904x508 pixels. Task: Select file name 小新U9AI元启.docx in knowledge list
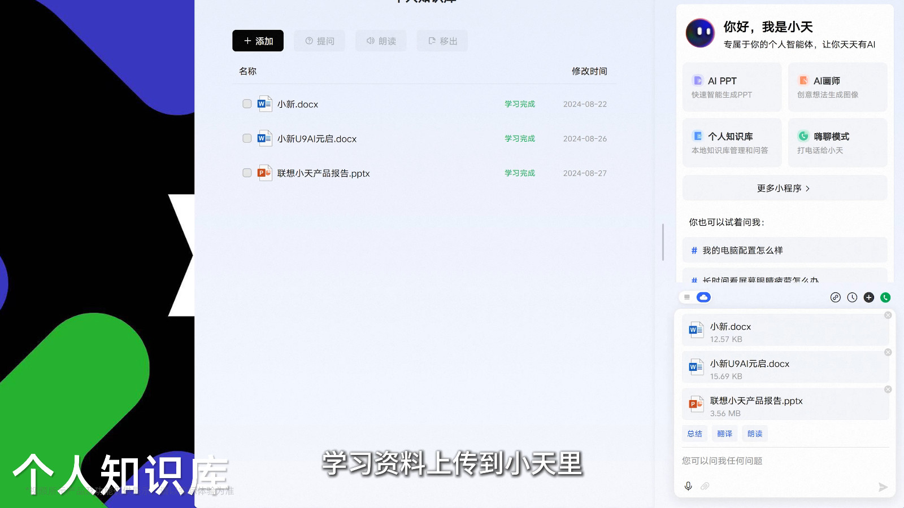[x=317, y=139]
